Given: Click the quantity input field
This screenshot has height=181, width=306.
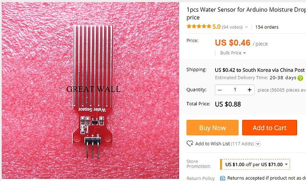Looking at the screenshot, I should click(235, 90).
